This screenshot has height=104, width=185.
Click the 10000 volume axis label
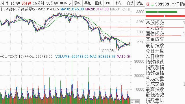[x=139, y=90]
